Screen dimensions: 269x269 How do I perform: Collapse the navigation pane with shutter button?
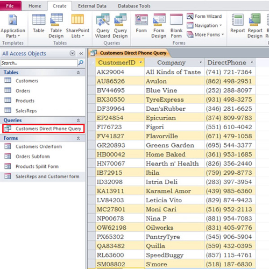pyautogui.click(x=81, y=53)
